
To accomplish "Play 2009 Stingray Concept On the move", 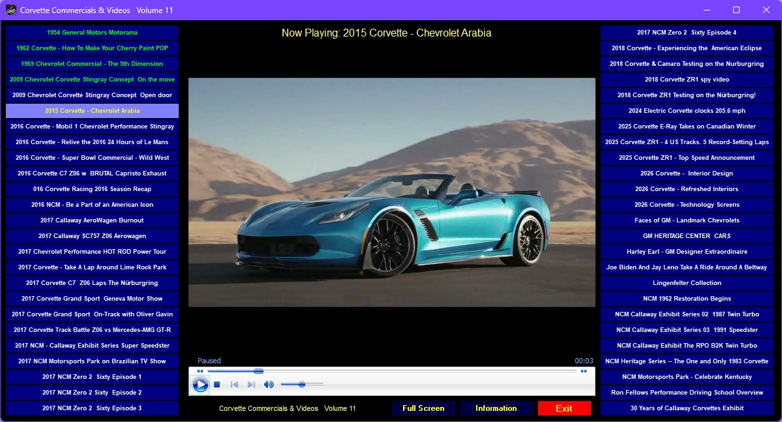I will coord(92,80).
